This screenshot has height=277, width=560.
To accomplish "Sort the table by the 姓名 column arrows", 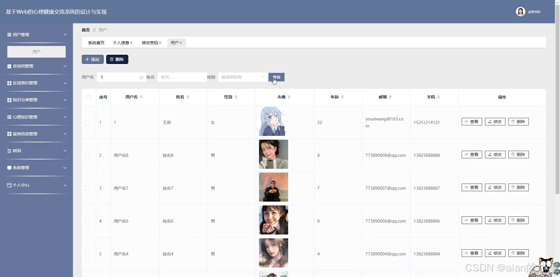I will click(x=188, y=97).
